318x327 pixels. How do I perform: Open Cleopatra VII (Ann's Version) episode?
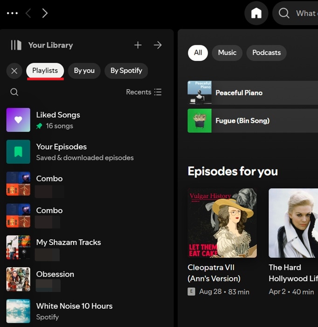pos(214,273)
